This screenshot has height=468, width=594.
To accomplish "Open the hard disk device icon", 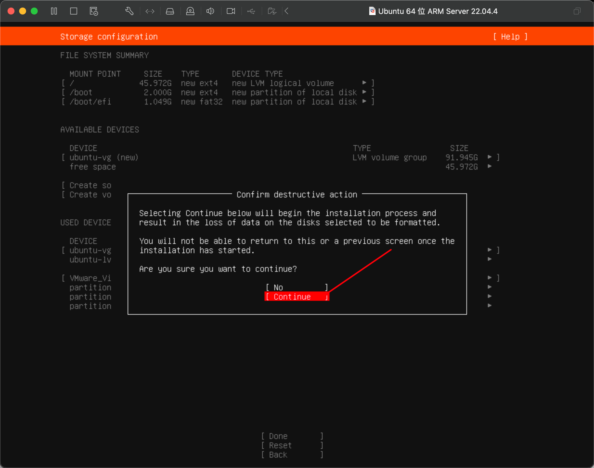I will click(170, 11).
